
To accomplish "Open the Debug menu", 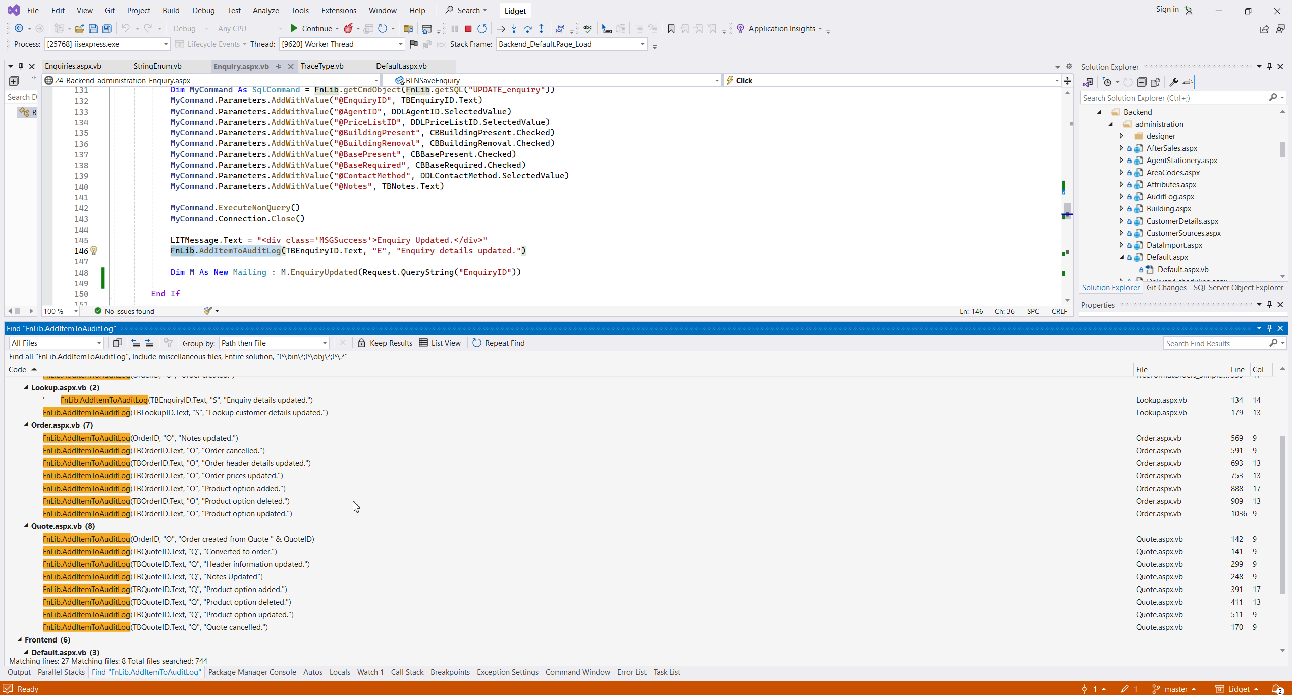I will tap(203, 11).
